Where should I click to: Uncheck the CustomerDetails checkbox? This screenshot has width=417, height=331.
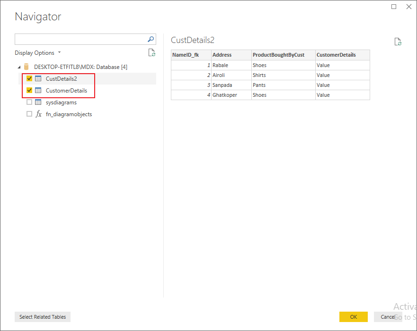(29, 90)
